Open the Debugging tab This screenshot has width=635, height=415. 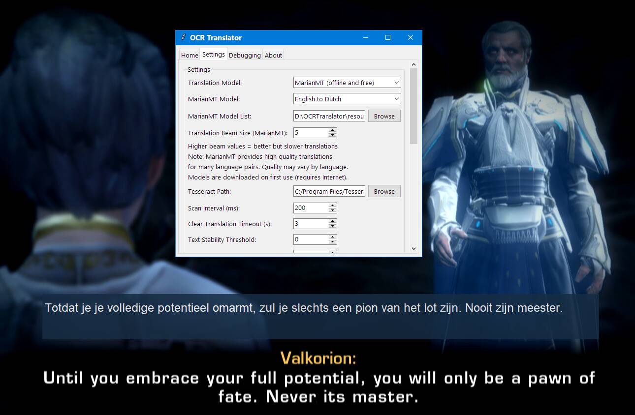coord(245,55)
